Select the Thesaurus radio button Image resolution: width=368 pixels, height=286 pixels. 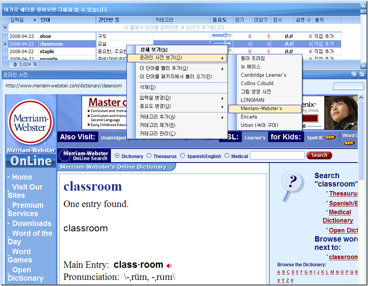[x=149, y=156]
